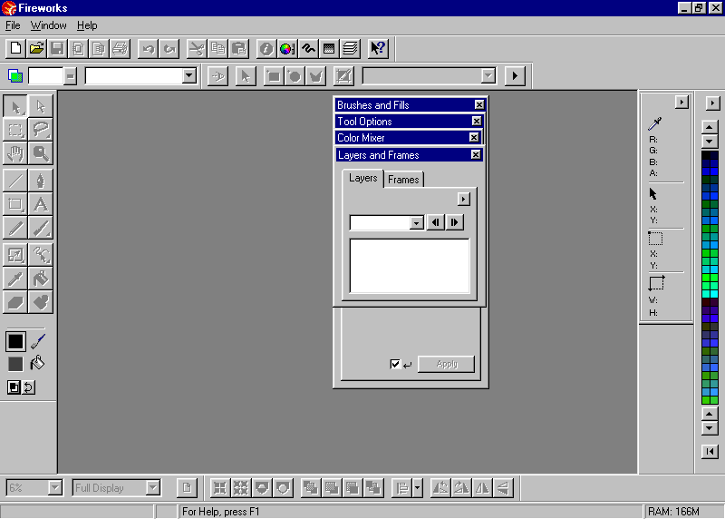
Task: Click the jump to first swatch button
Action: click(710, 452)
